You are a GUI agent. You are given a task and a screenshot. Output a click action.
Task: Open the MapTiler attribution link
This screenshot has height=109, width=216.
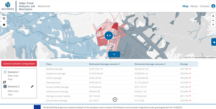tap(187, 57)
